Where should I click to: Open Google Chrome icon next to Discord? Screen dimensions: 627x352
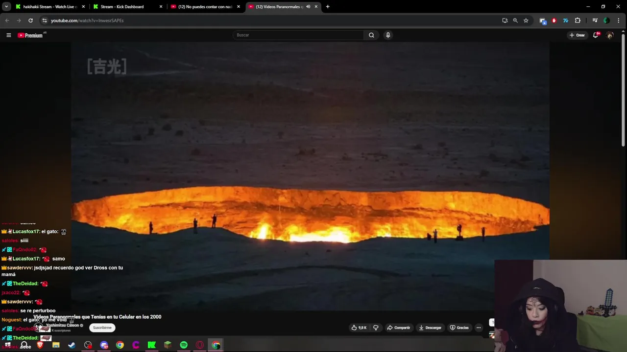pos(120,345)
